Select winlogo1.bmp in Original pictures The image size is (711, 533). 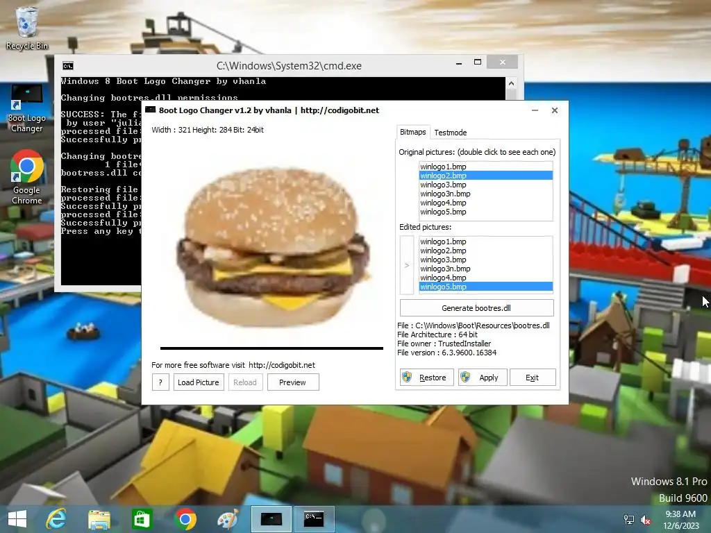click(485, 167)
